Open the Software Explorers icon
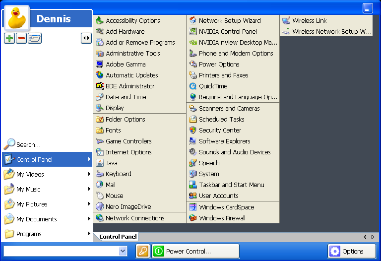Viewport: 381px width, 261px height. click(x=193, y=141)
